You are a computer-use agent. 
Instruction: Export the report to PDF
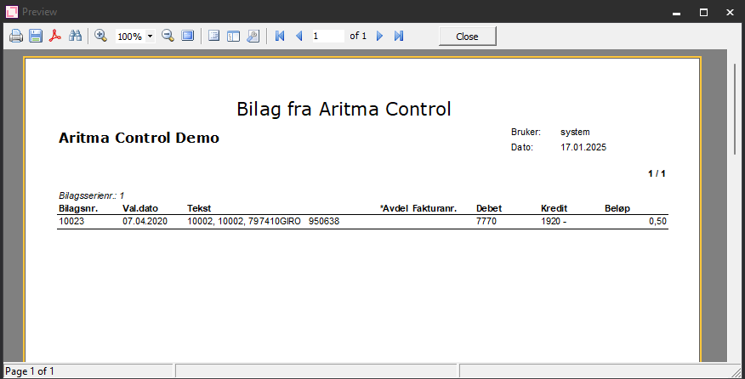pos(55,37)
